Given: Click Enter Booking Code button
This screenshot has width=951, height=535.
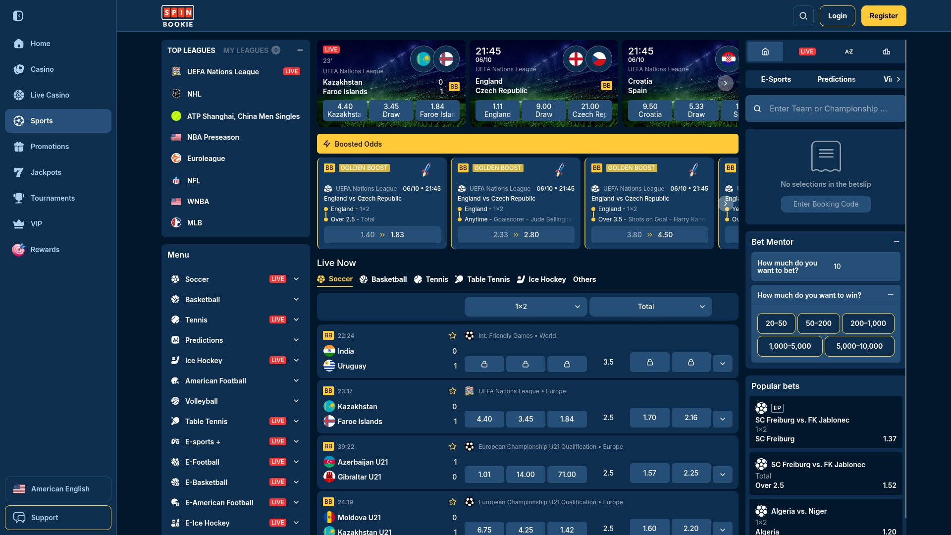Looking at the screenshot, I should tap(826, 204).
